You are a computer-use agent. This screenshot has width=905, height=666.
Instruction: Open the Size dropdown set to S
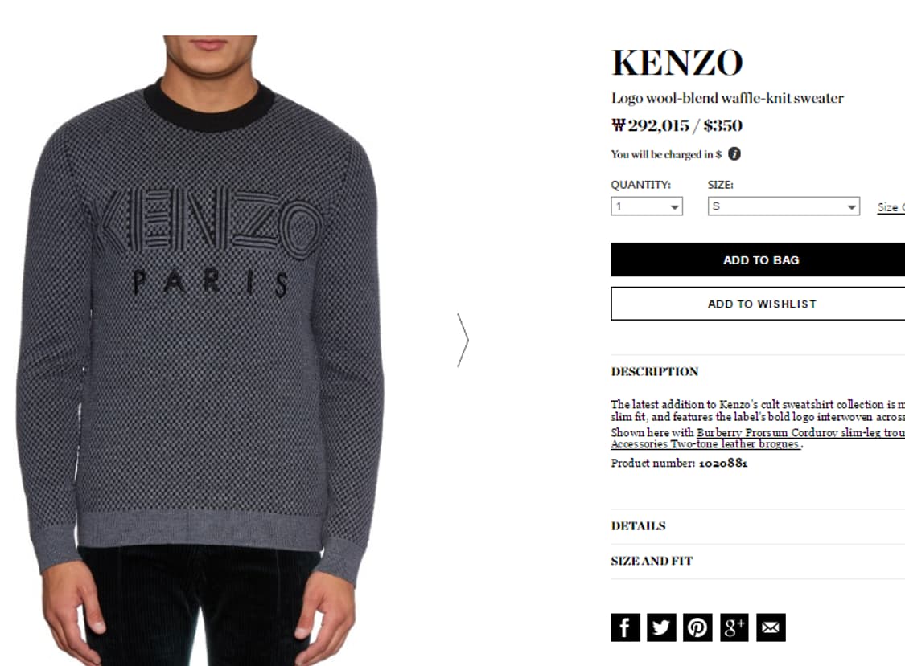784,206
